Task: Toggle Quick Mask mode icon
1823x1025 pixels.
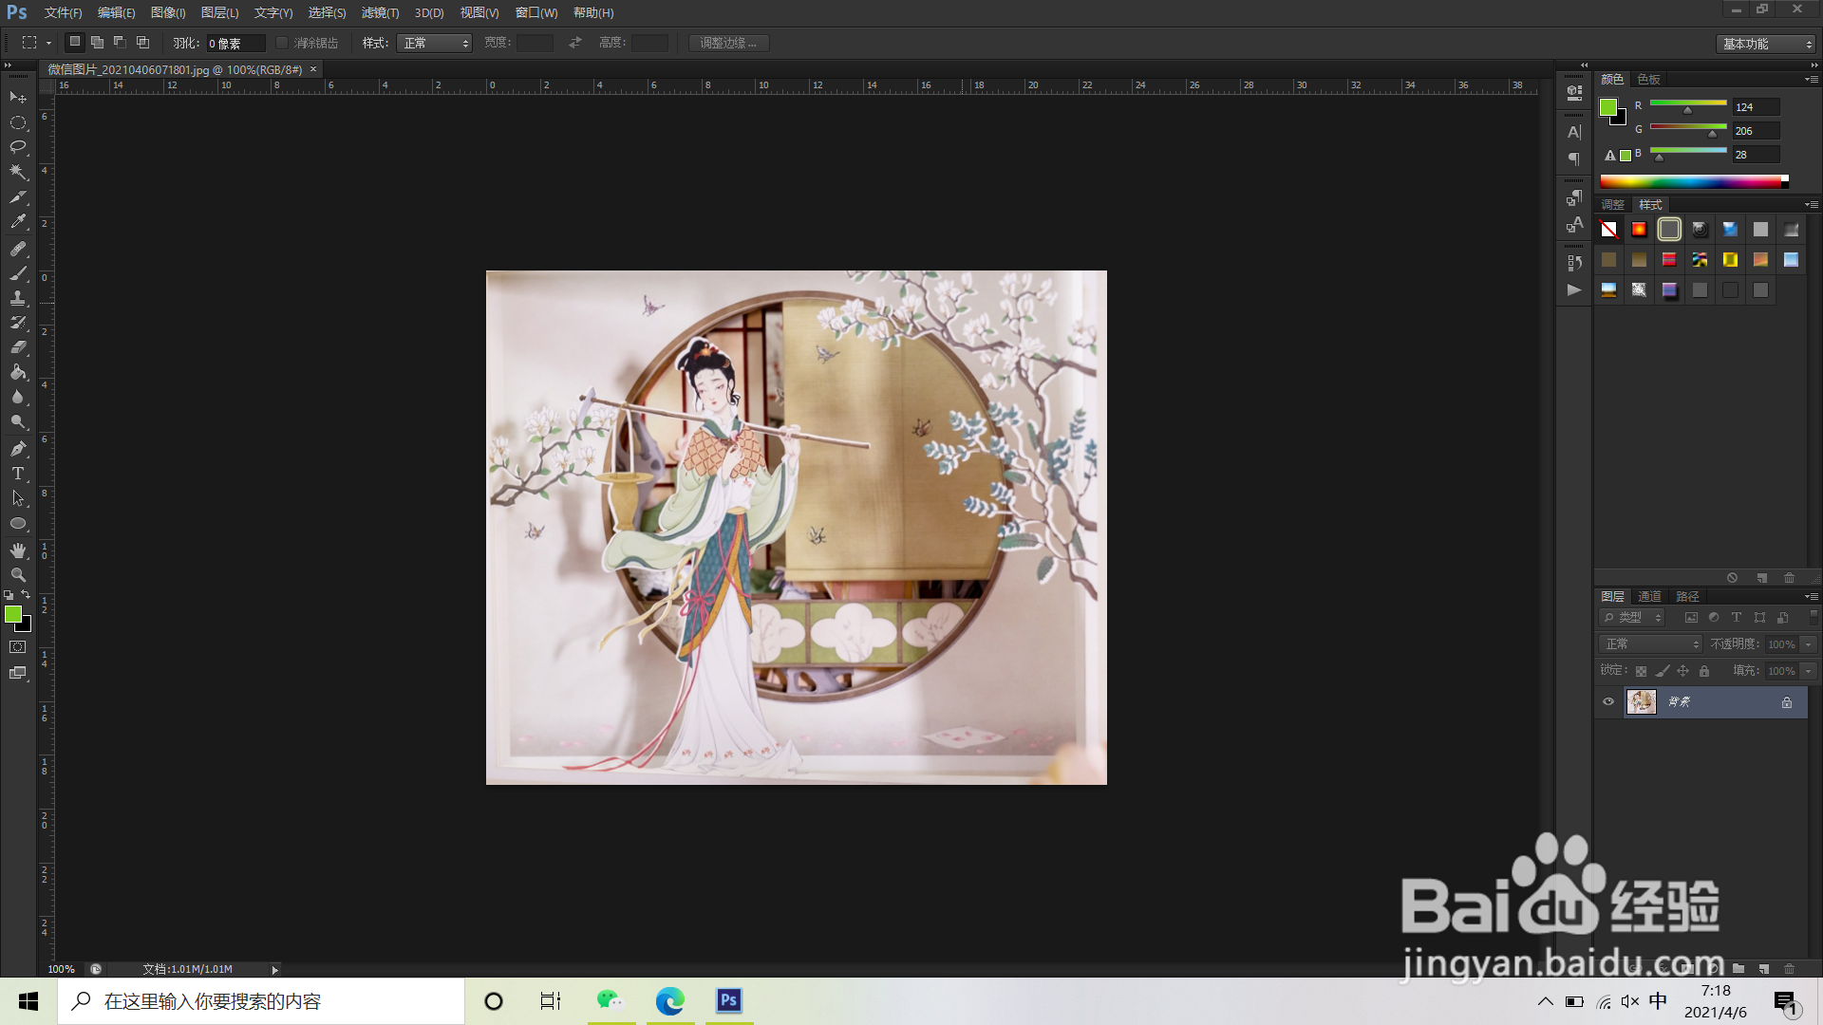Action: point(18,647)
